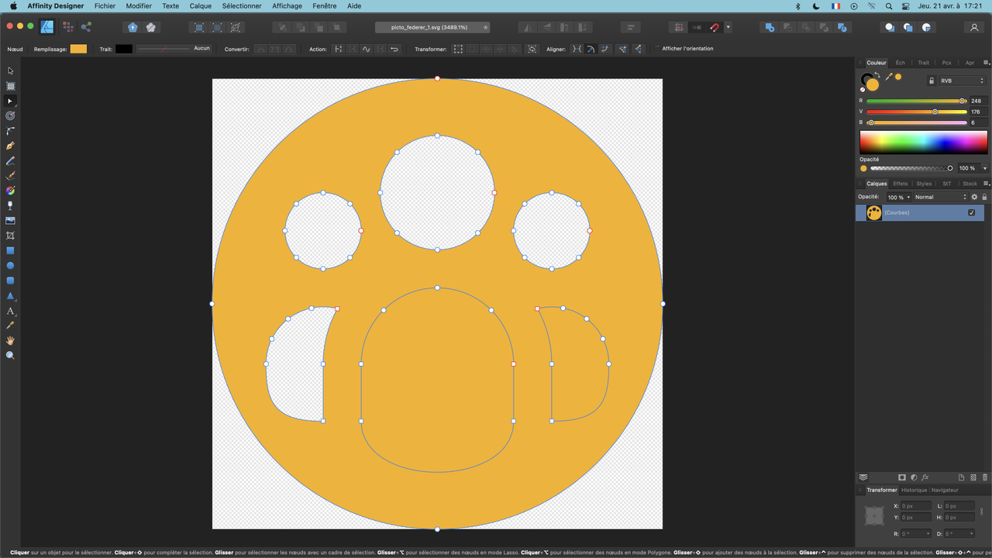Open the RVB colour model dropdown
This screenshot has height=558, width=992.
pyautogui.click(x=962, y=81)
